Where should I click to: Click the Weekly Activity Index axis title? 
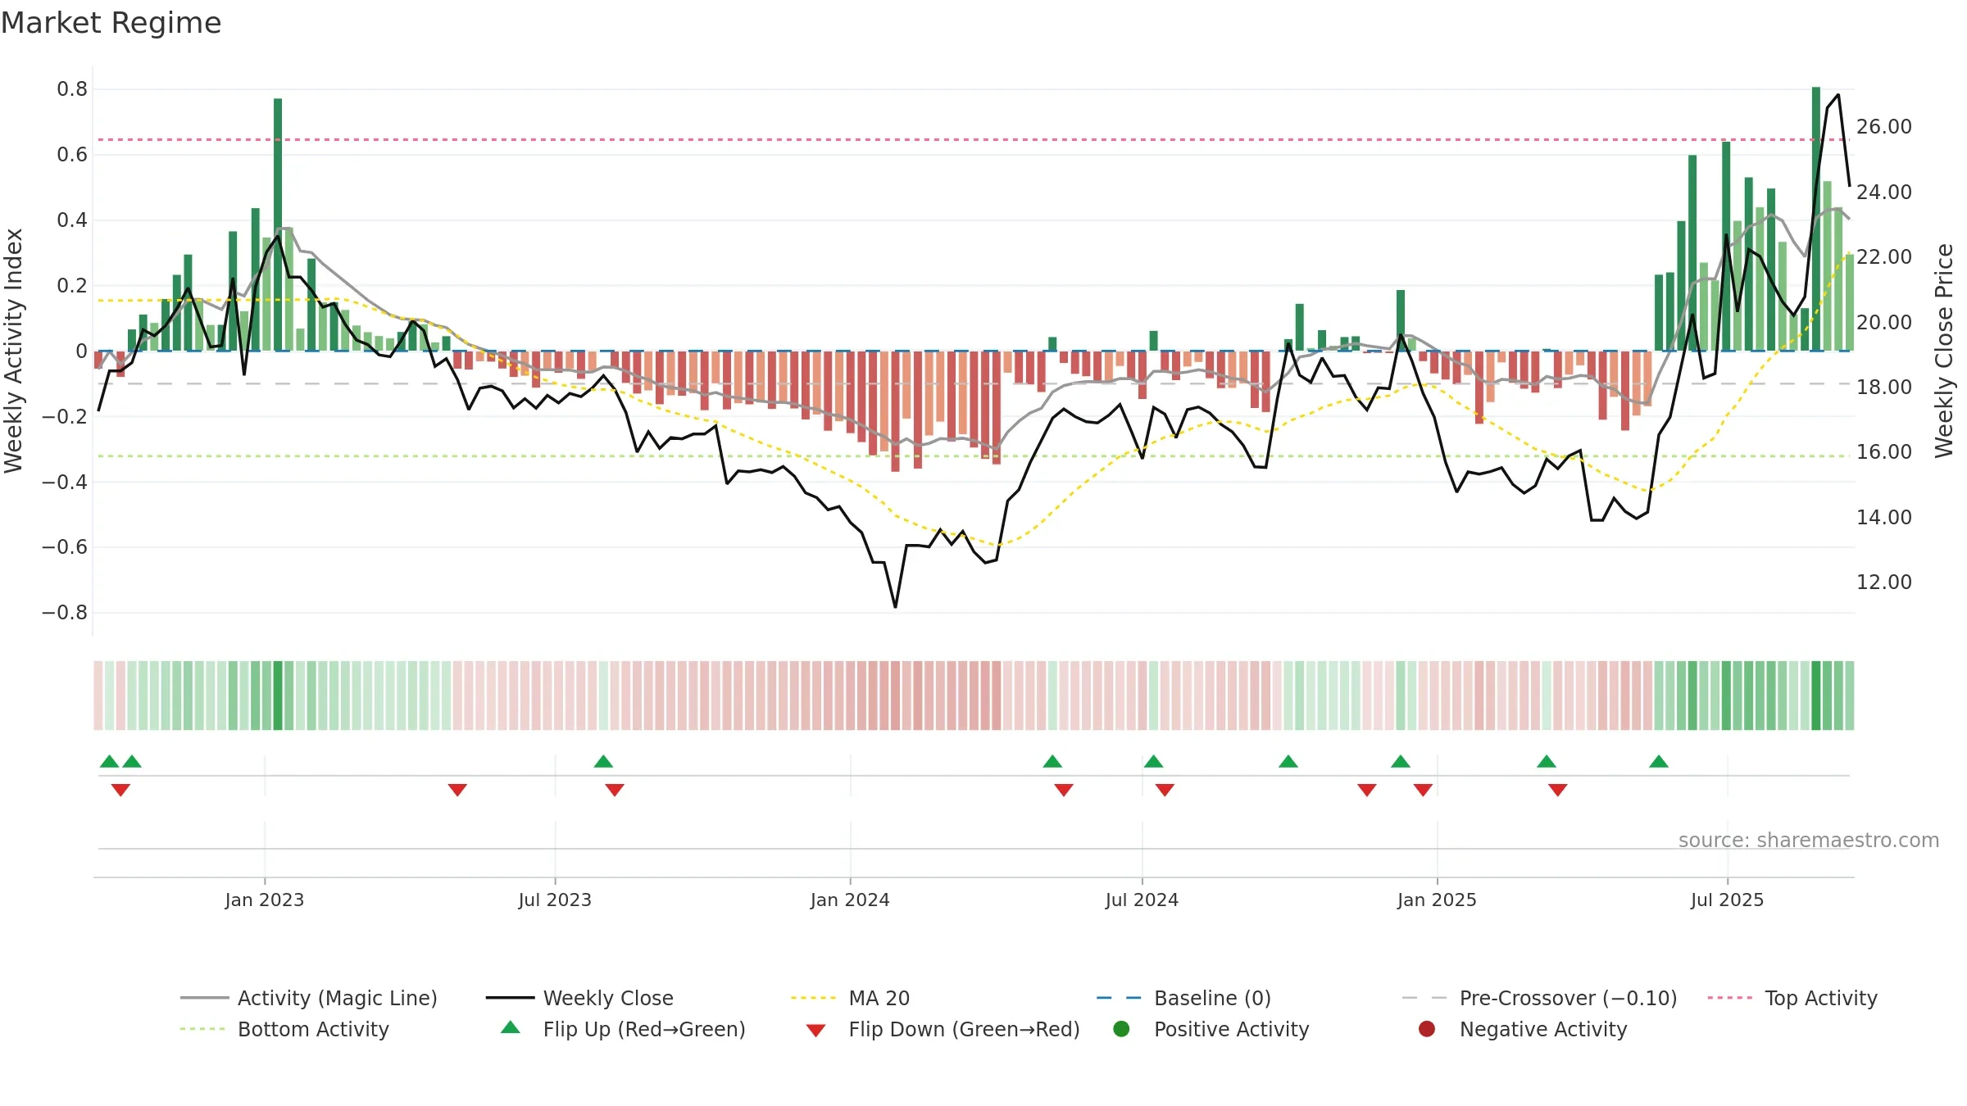pos(14,351)
